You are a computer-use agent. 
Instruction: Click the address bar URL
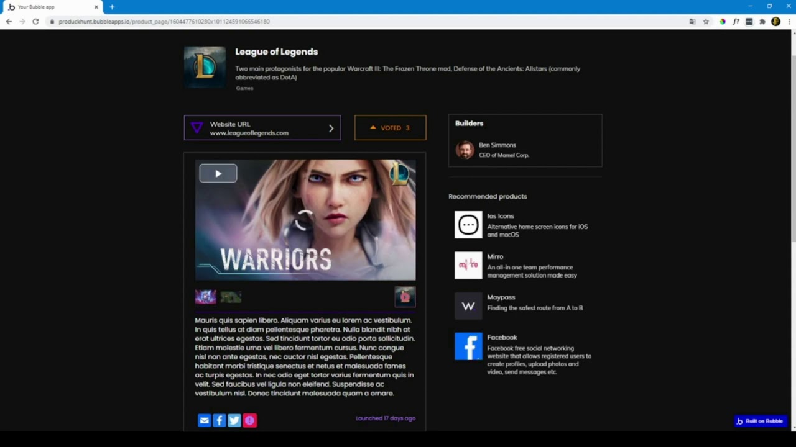coord(164,22)
